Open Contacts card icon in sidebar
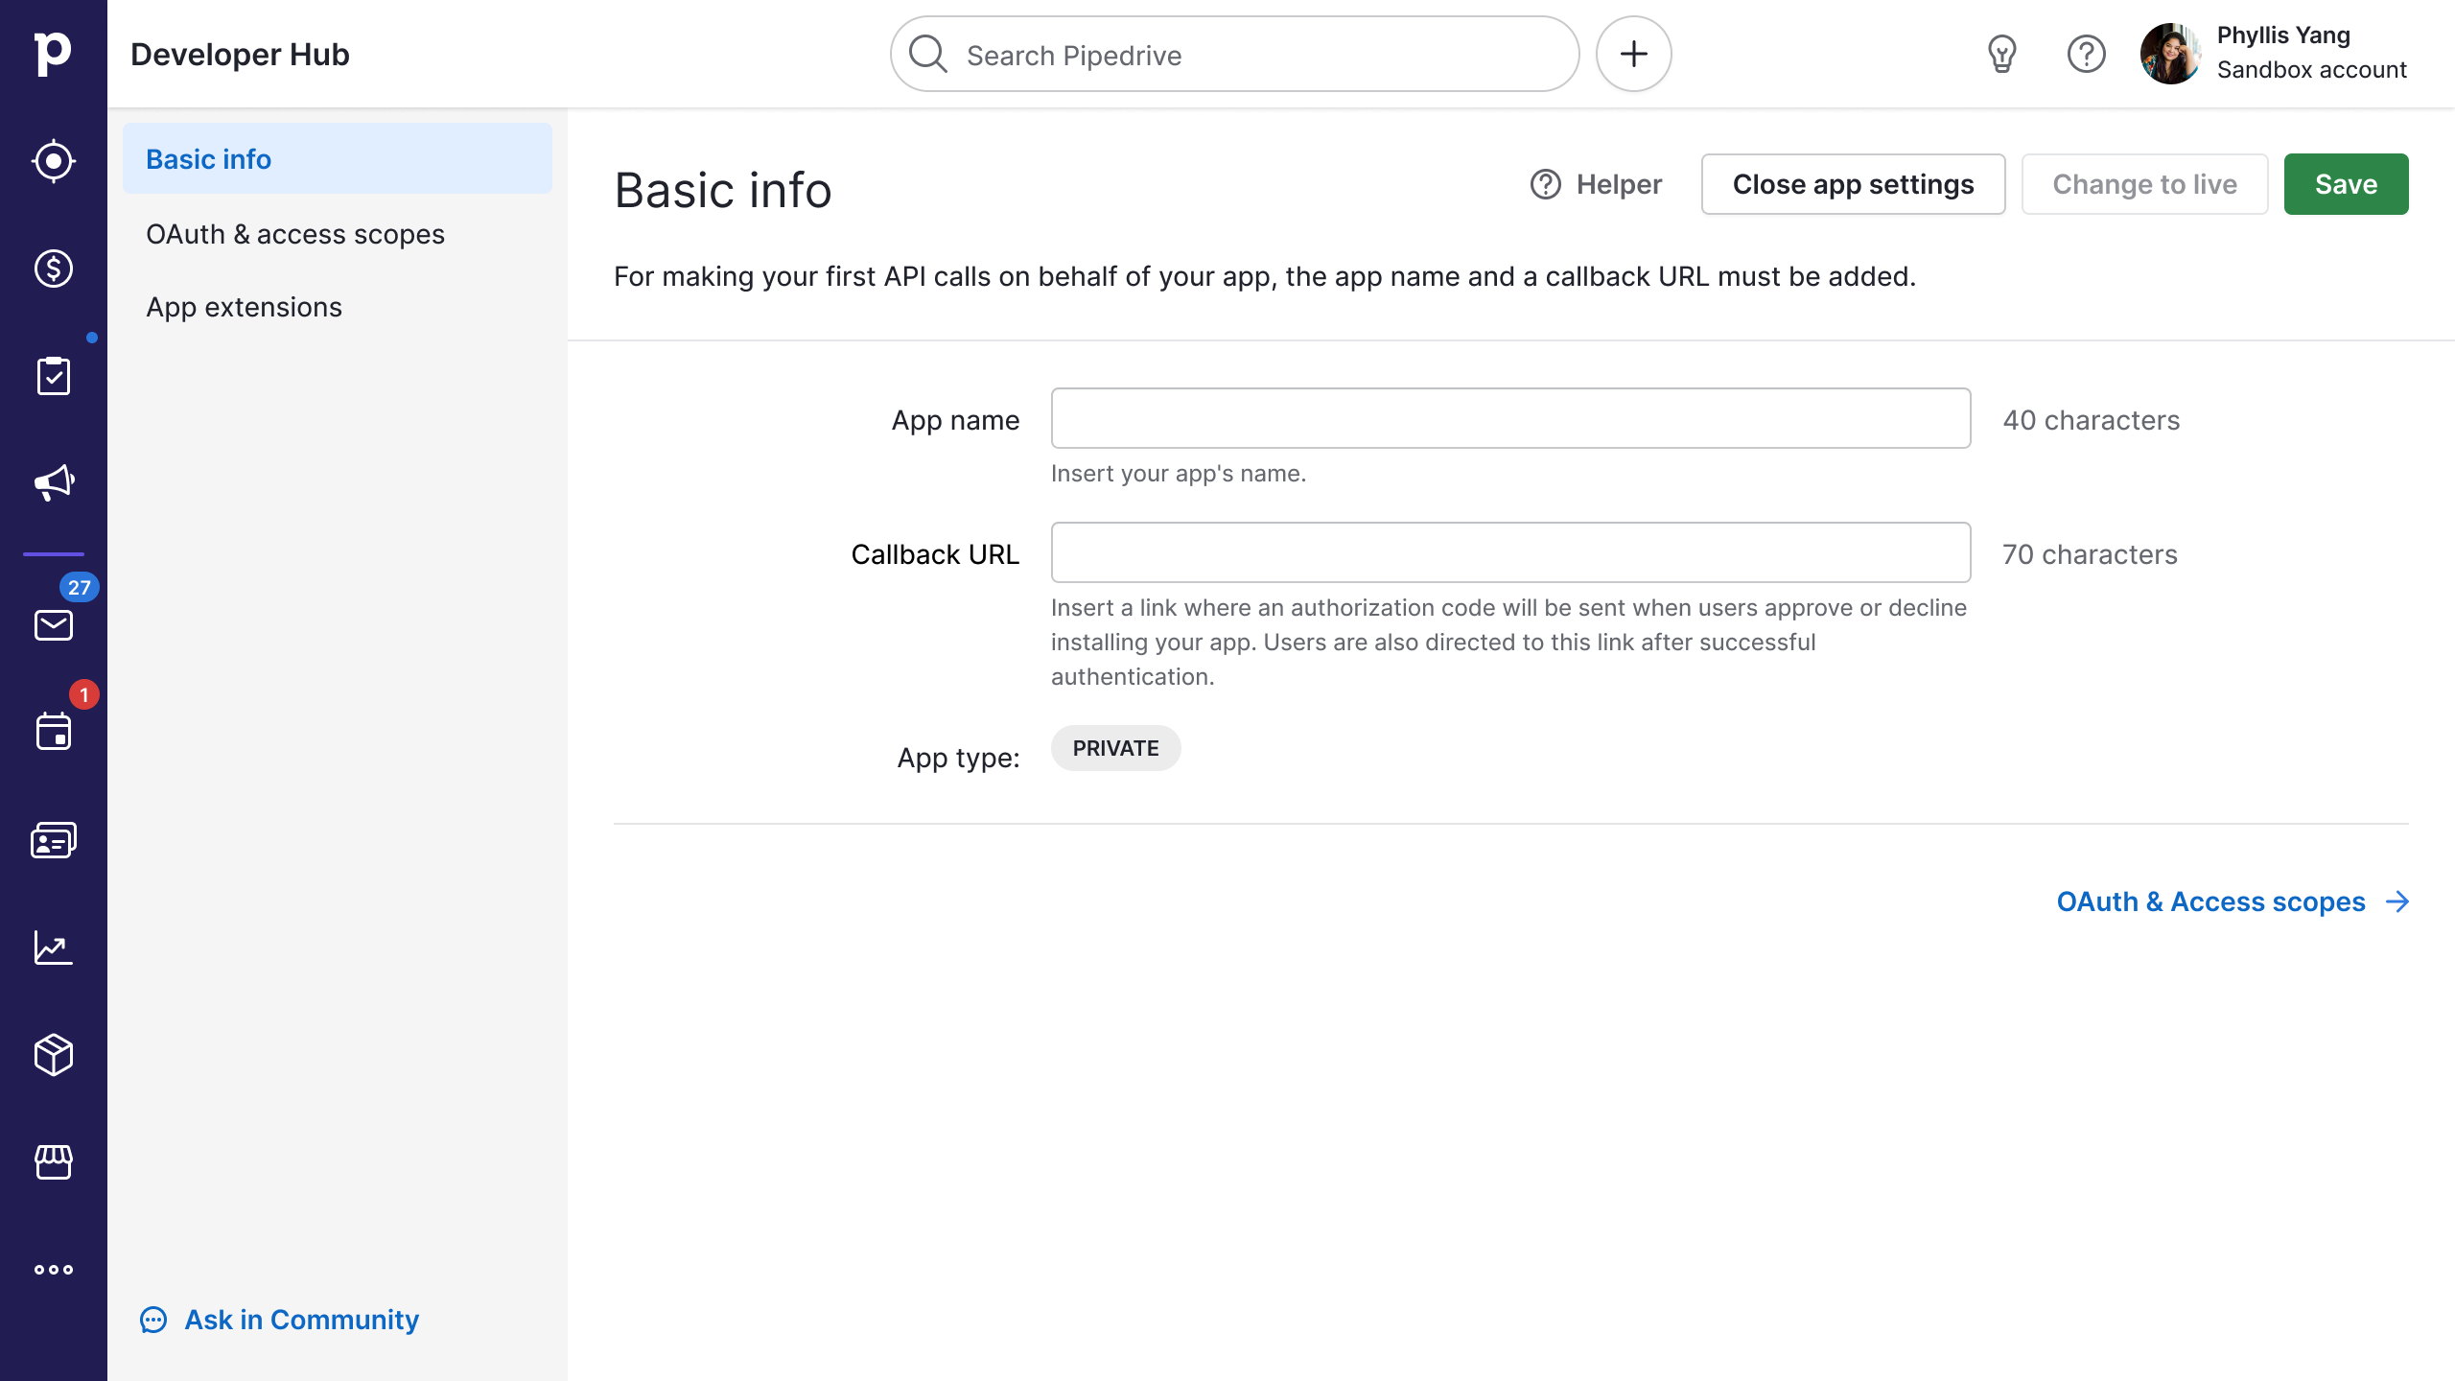The width and height of the screenshot is (2455, 1381). tap(54, 840)
